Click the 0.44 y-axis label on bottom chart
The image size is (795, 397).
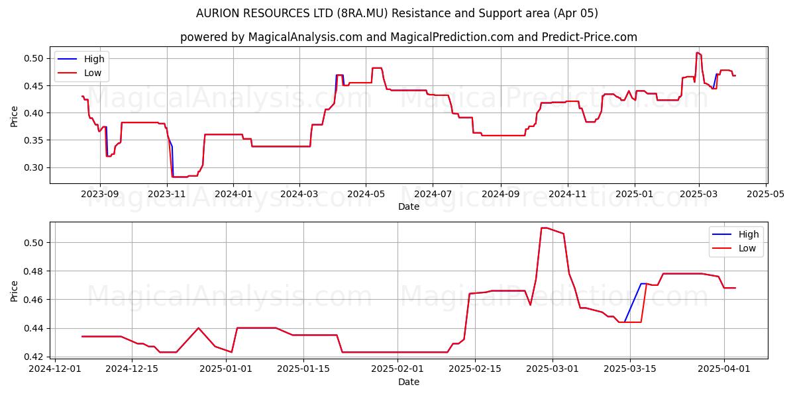click(34, 328)
